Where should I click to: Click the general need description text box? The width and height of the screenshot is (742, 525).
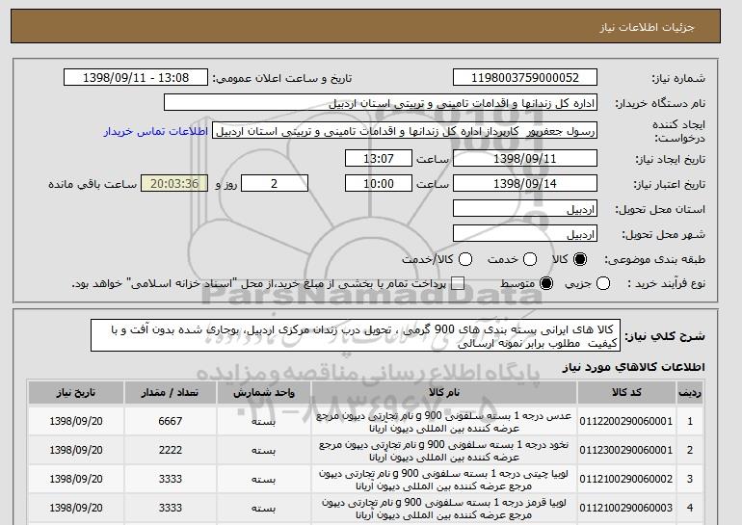coord(356,336)
